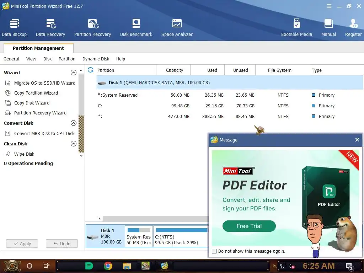Click the sidebar scroll-down arrow

[81, 156]
